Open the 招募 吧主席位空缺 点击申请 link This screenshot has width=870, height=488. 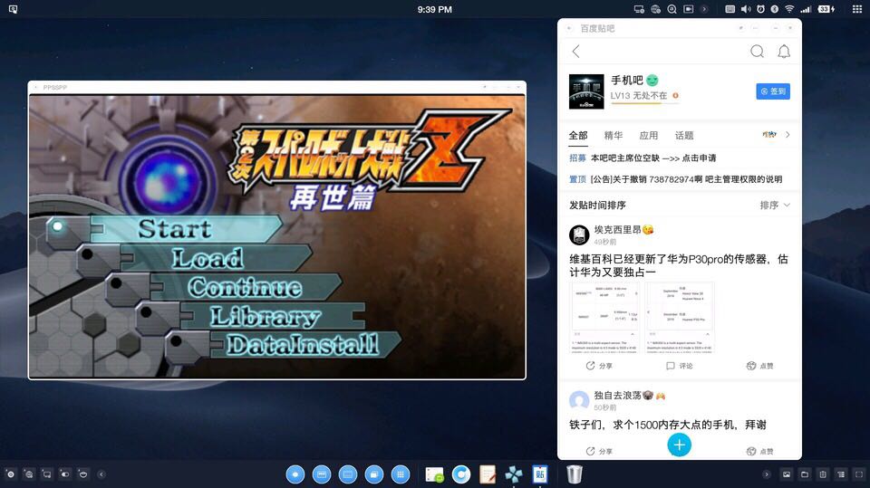click(643, 158)
